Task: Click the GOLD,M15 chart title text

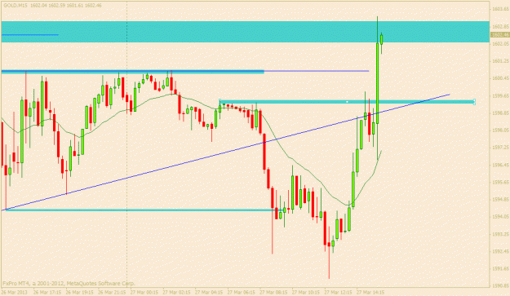Action: [16, 6]
